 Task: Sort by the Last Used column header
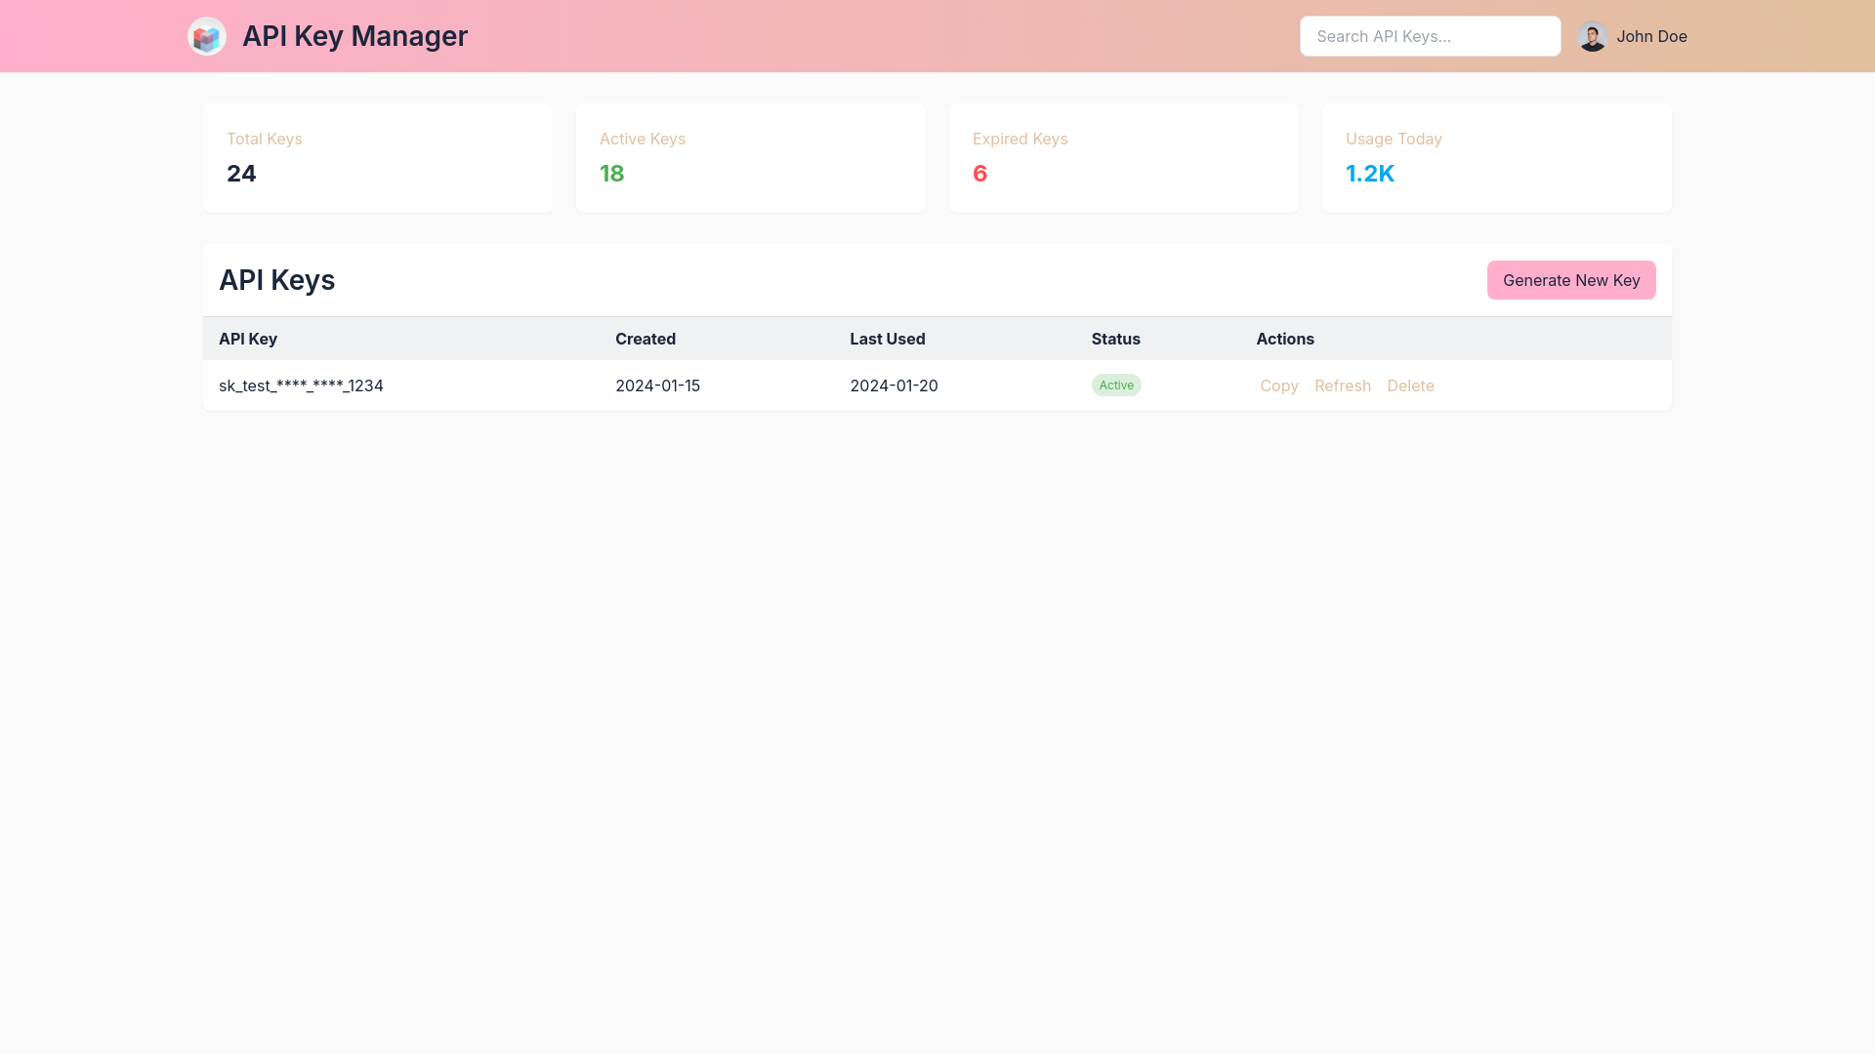887,339
